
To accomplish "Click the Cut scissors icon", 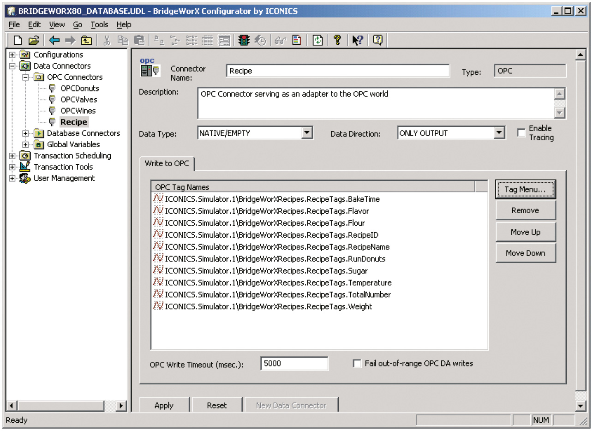I will point(107,40).
